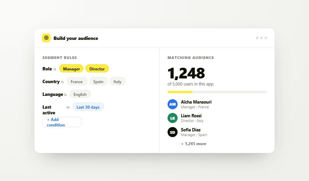Click the + Add condition button
This screenshot has width=309, height=181.
coord(62,122)
